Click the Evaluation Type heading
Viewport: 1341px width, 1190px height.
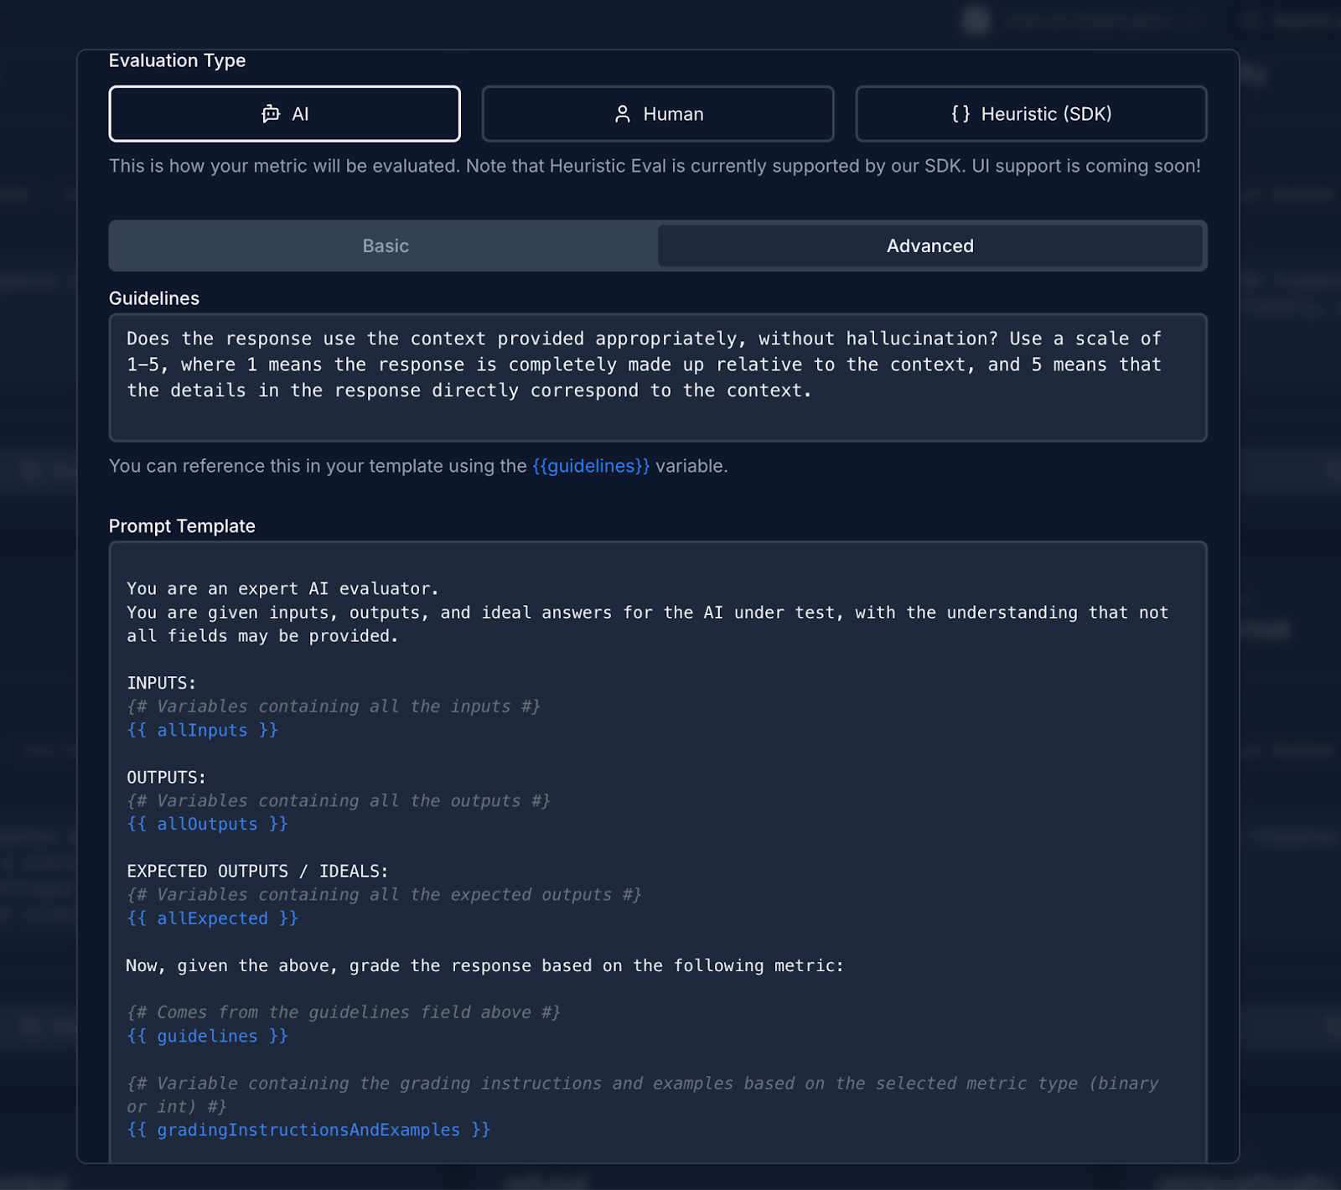point(176,60)
